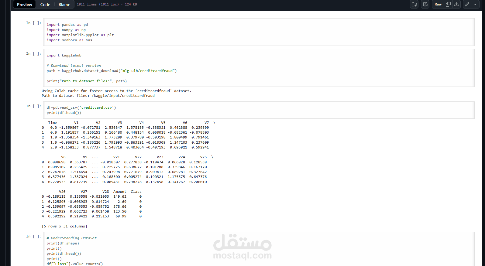Click the 'V7' column header
This screenshot has width=485, height=266.
[207, 123]
